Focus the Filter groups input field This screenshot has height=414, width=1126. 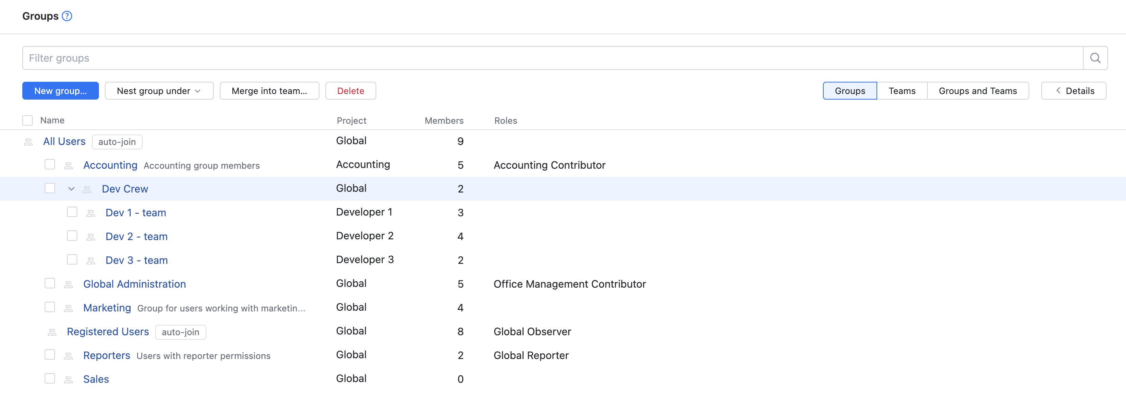[x=553, y=58]
